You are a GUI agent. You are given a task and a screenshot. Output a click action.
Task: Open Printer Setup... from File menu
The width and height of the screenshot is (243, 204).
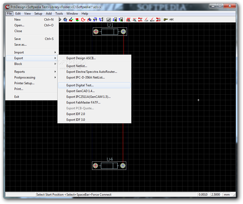tap(32, 83)
